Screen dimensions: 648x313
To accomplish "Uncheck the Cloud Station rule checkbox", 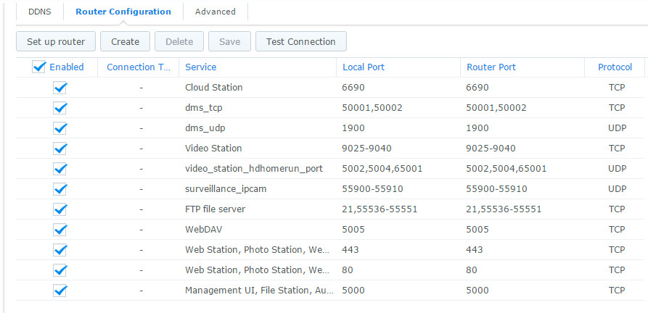I will click(x=60, y=88).
